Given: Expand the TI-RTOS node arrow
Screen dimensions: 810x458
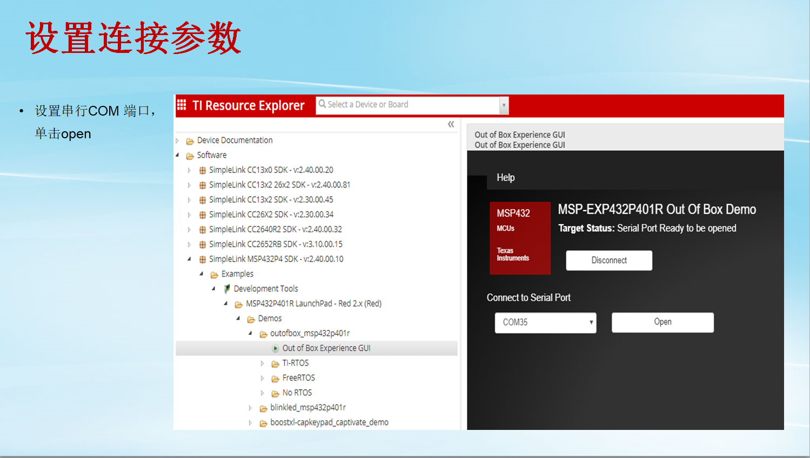Looking at the screenshot, I should pos(263,363).
